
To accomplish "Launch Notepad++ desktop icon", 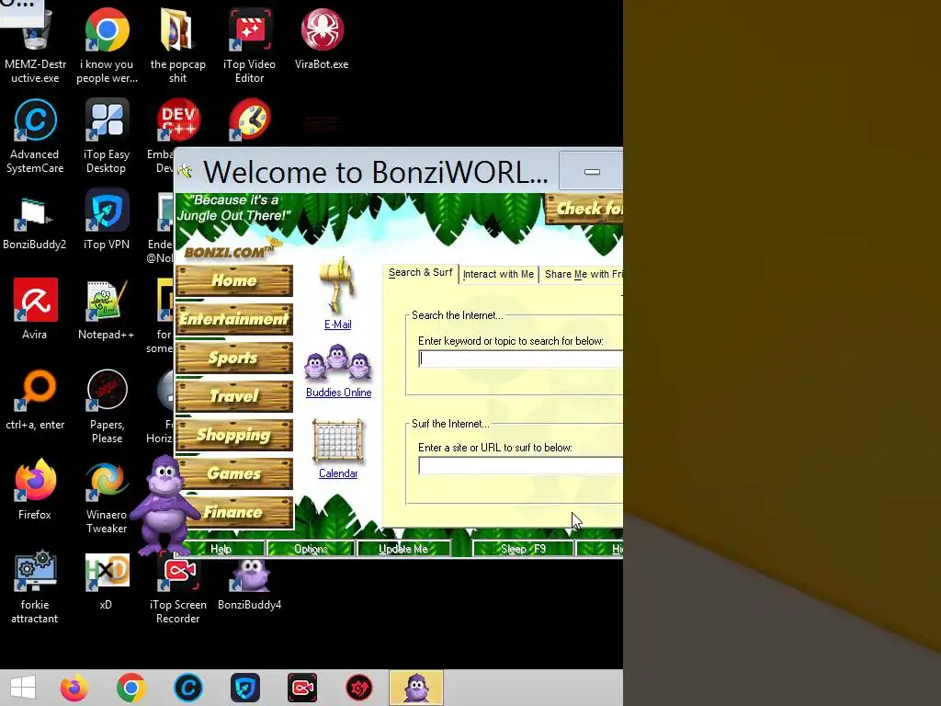I will coord(107,309).
